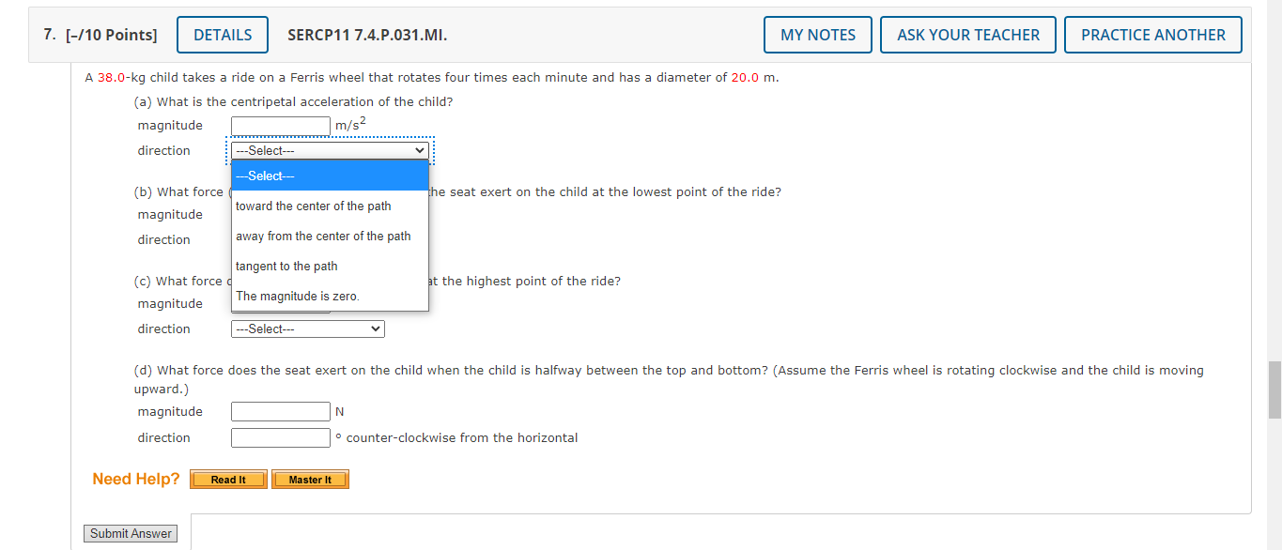Click the Need Help? label
Image resolution: width=1282 pixels, height=550 pixels.
134,479
